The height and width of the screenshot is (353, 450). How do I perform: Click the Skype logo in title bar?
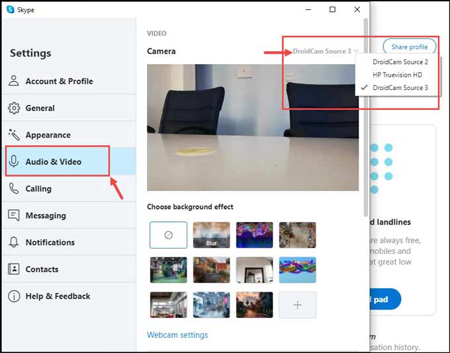point(11,9)
